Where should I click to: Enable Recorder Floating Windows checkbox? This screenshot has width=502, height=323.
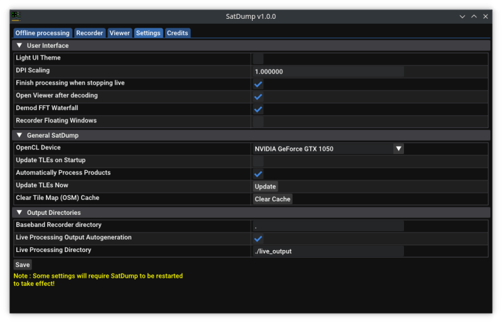[258, 122]
